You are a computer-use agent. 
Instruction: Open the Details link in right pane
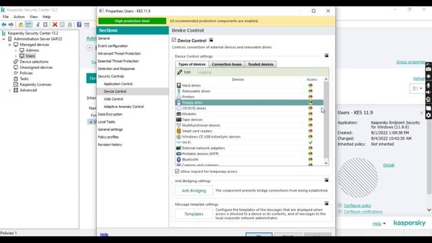(389, 165)
